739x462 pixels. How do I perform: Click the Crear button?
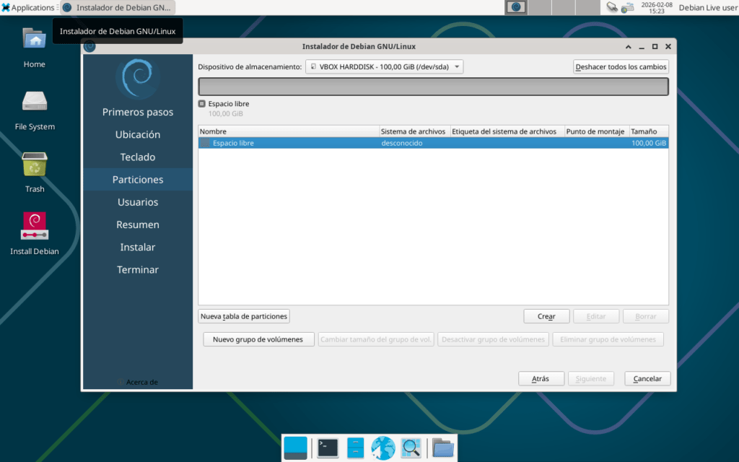[x=546, y=316]
